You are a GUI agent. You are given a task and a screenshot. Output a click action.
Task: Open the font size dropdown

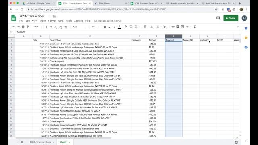coord(96,27)
